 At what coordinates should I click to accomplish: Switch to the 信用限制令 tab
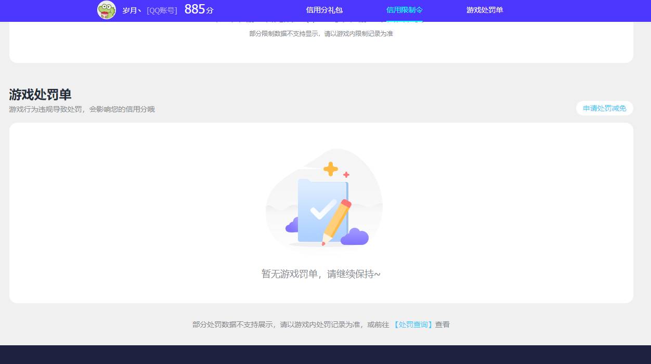405,10
